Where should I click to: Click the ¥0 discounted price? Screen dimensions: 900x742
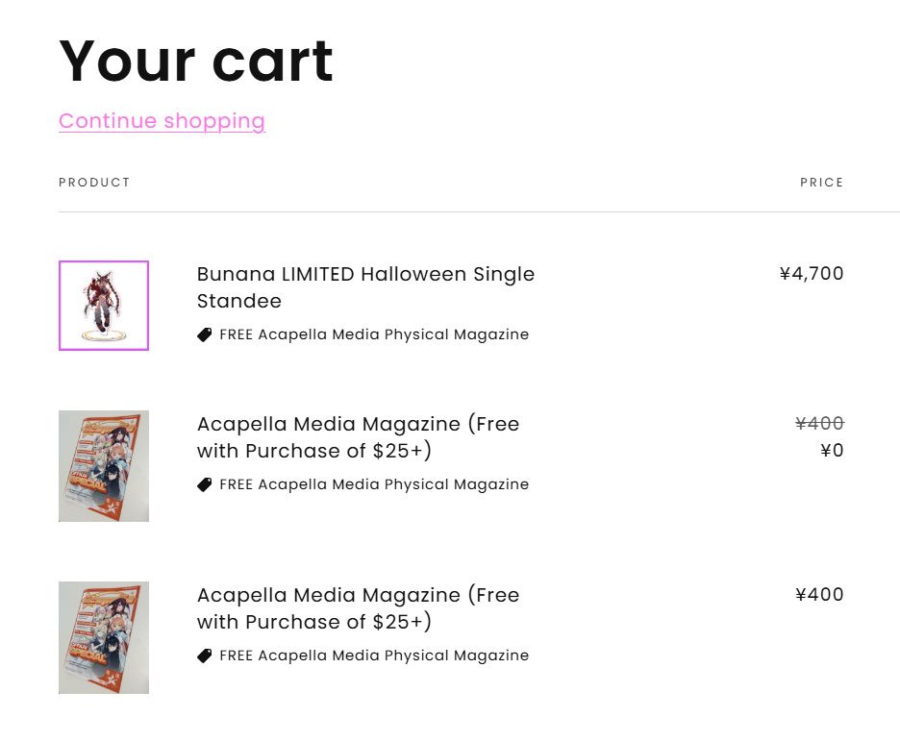point(832,451)
